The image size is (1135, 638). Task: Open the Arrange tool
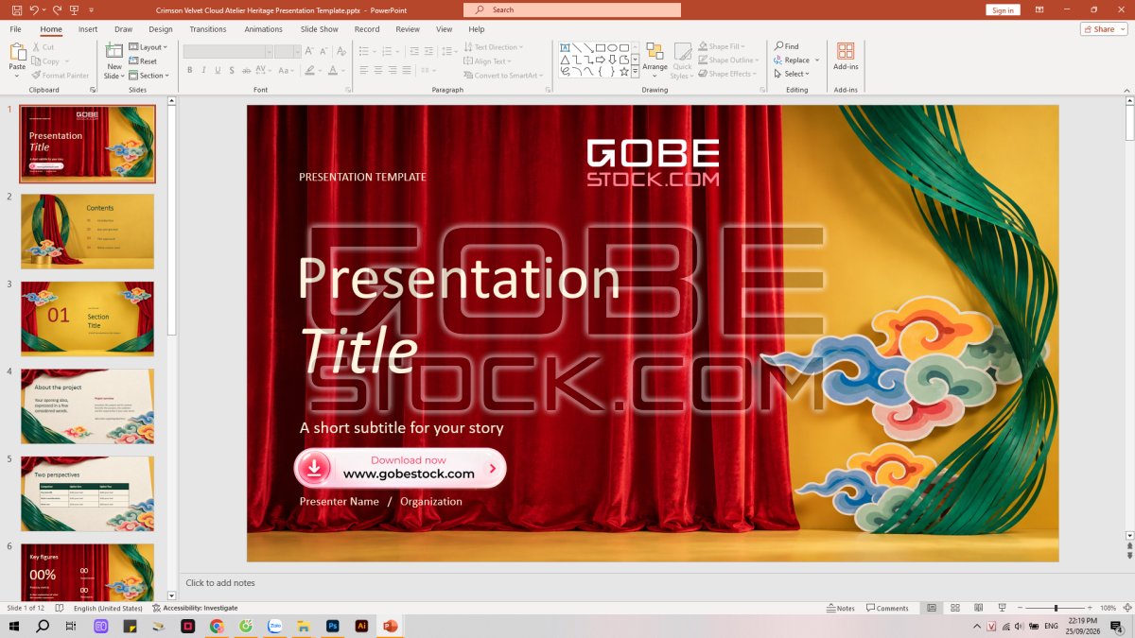pos(655,59)
